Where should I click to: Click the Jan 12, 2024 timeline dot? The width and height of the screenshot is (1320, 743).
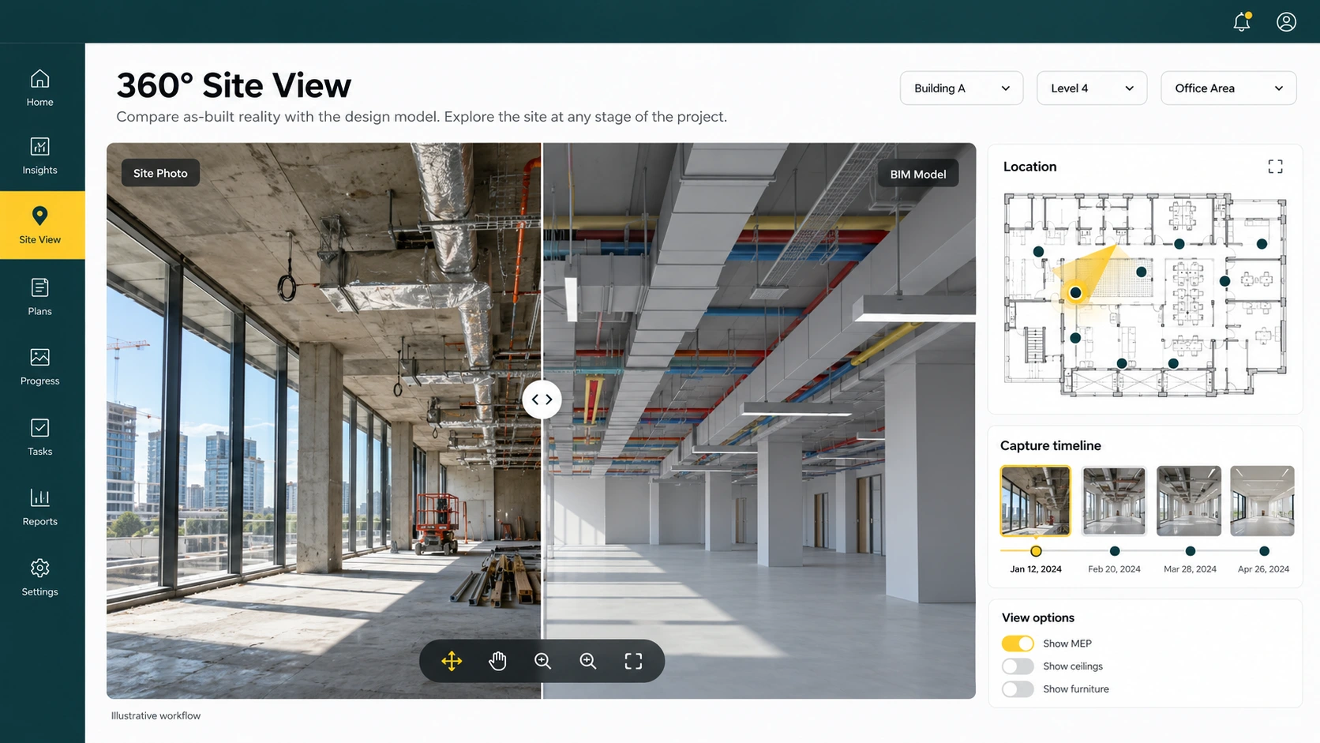tap(1036, 551)
